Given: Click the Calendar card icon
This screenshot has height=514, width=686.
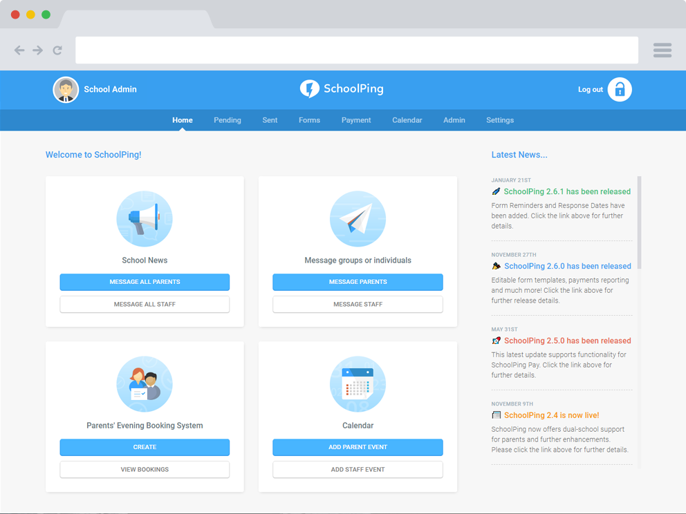Looking at the screenshot, I should (x=358, y=383).
